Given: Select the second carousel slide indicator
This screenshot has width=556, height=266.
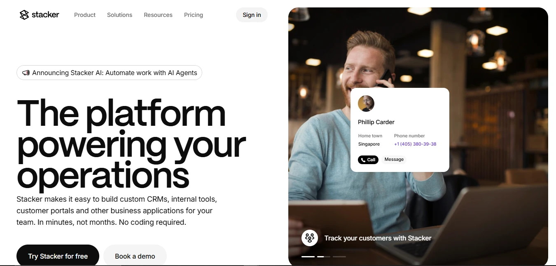Looking at the screenshot, I should coord(324,257).
